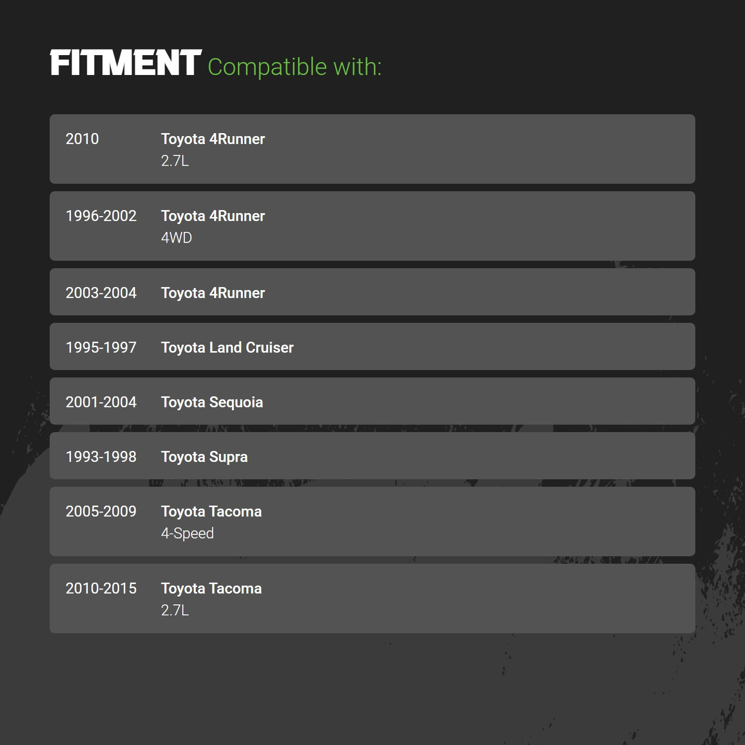
Task: Click the 2.7L text under 2010-2015 Tacoma
Action: tap(175, 610)
